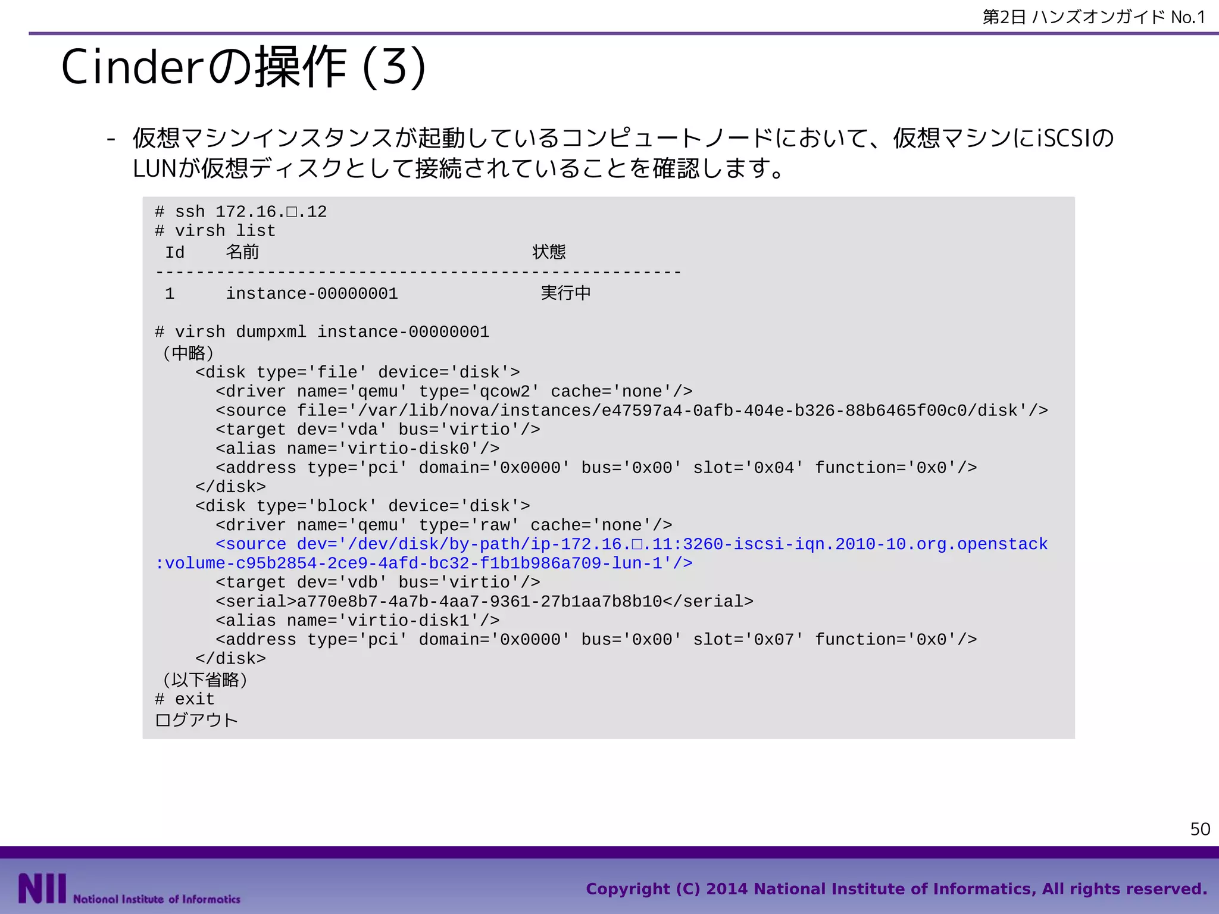Click the "(中略)" line
This screenshot has width=1219, height=914.
click(x=187, y=353)
